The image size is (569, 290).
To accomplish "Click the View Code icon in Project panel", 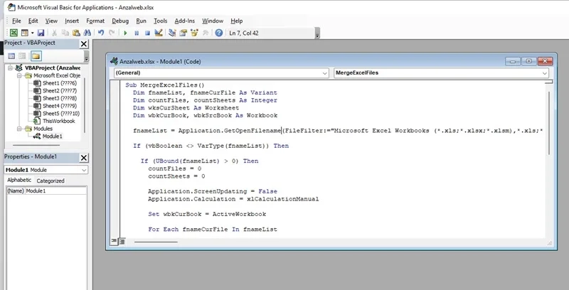I will [11, 56].
